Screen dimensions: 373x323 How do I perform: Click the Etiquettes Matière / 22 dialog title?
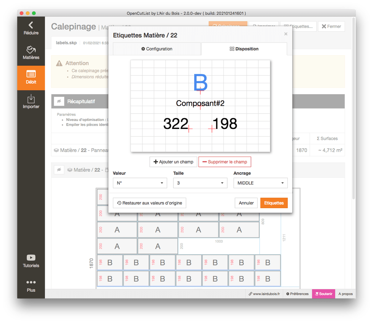pos(145,35)
